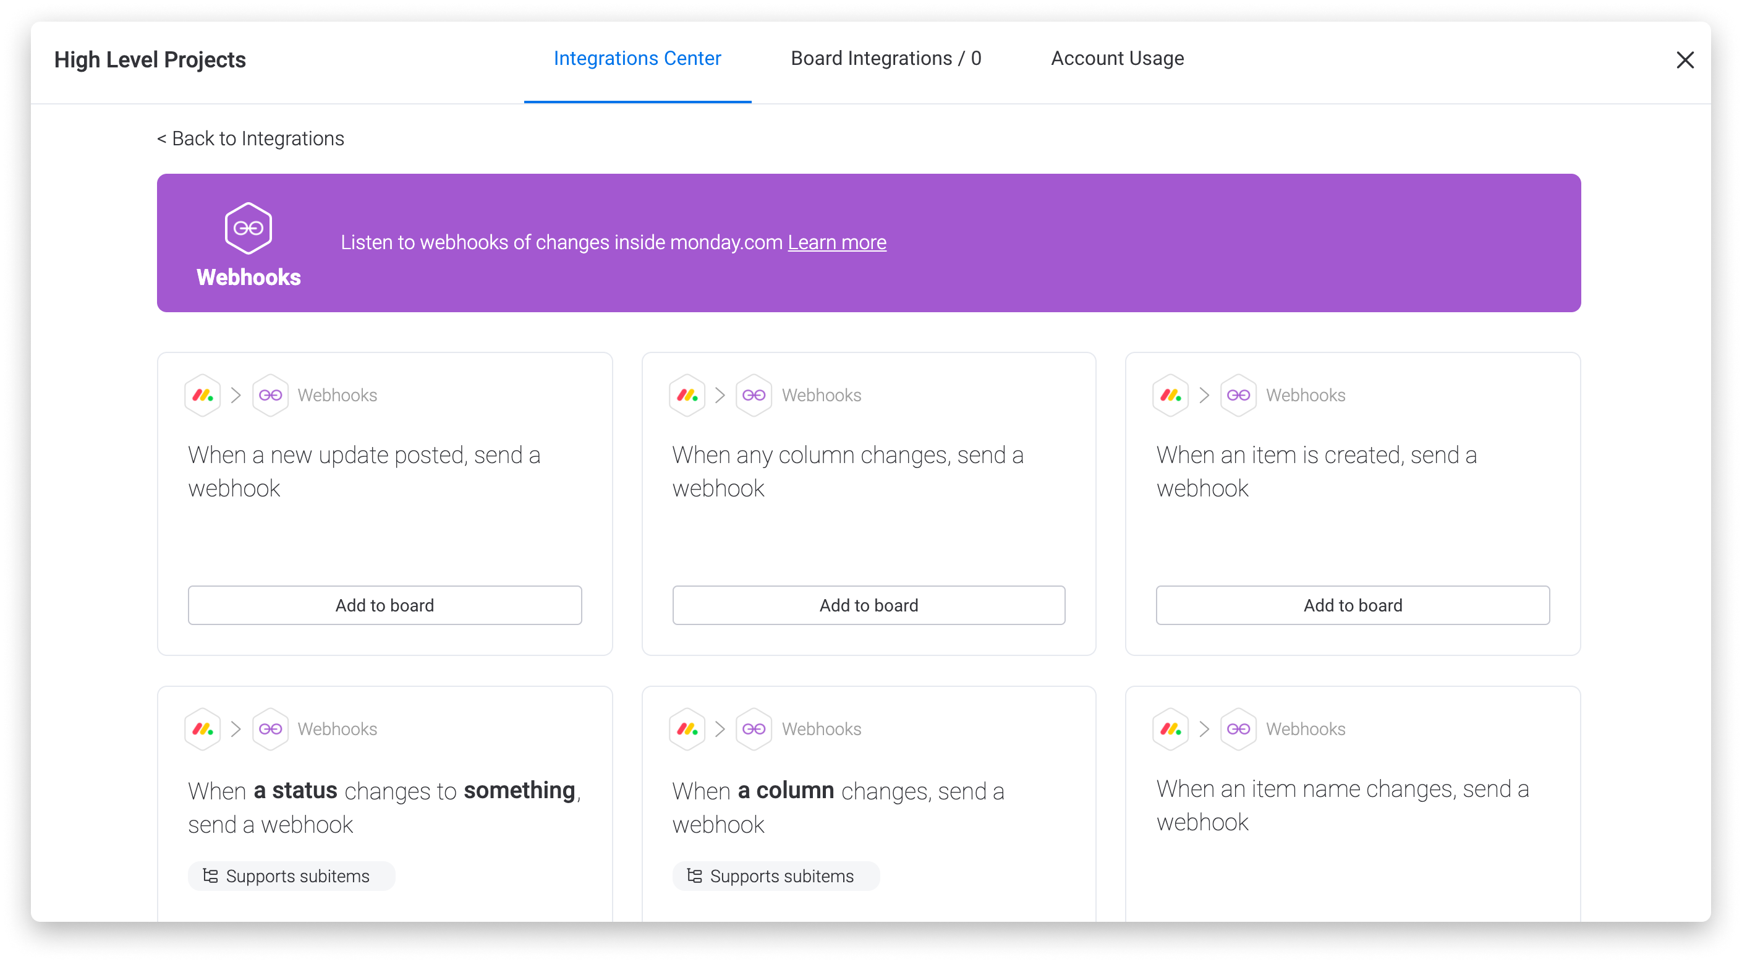Click the subitems icon on the status changes badge
The height and width of the screenshot is (962, 1742).
point(210,875)
